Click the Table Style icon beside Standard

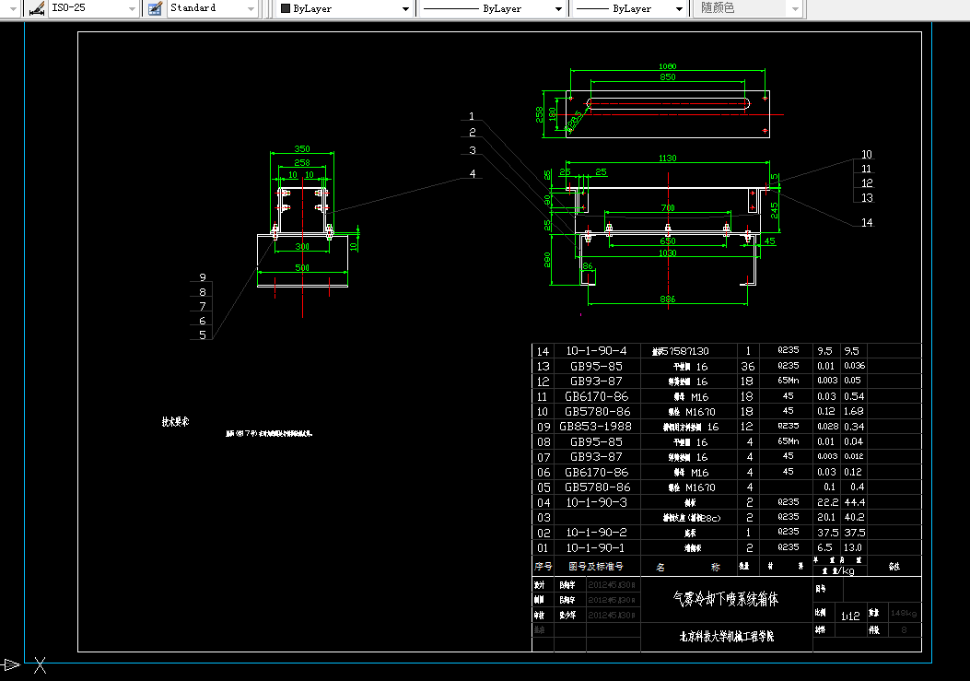pos(154,8)
